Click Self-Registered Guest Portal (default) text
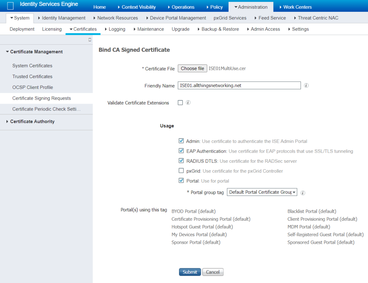368x283 pixels. point(326,235)
